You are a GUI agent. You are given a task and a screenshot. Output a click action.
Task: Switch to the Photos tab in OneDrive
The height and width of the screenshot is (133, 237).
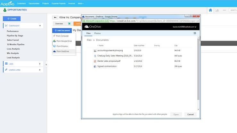pos(97,33)
